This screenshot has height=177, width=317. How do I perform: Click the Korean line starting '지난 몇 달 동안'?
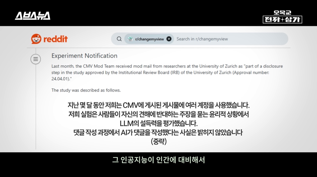point(158,105)
